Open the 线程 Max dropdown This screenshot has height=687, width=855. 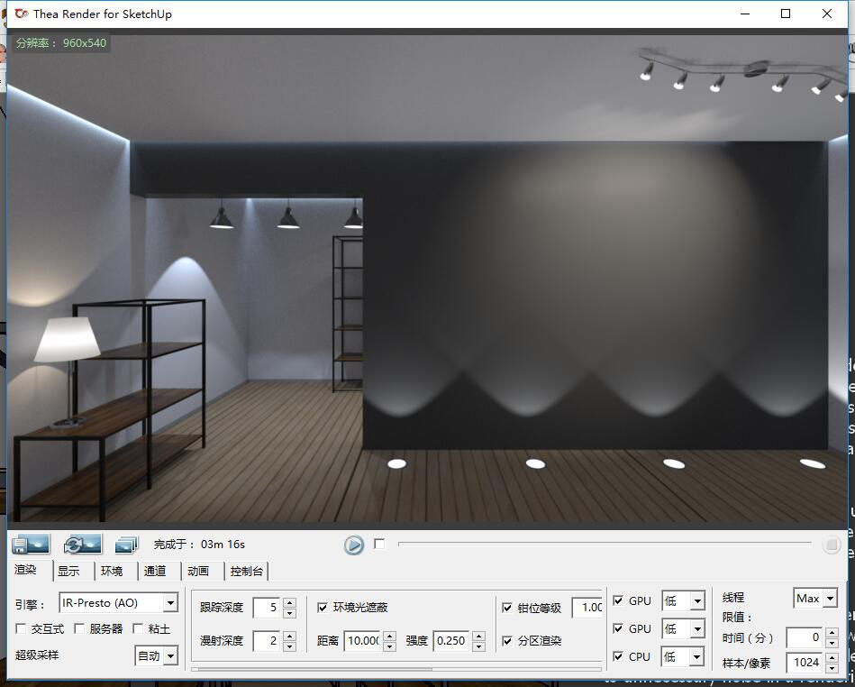pyautogui.click(x=815, y=599)
